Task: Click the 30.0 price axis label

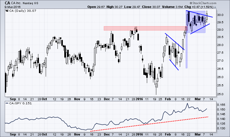Action: point(220,15)
